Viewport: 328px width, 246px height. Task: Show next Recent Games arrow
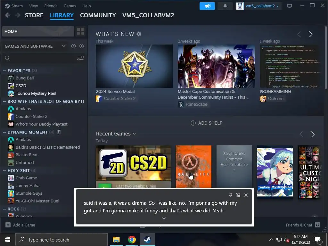313,134
